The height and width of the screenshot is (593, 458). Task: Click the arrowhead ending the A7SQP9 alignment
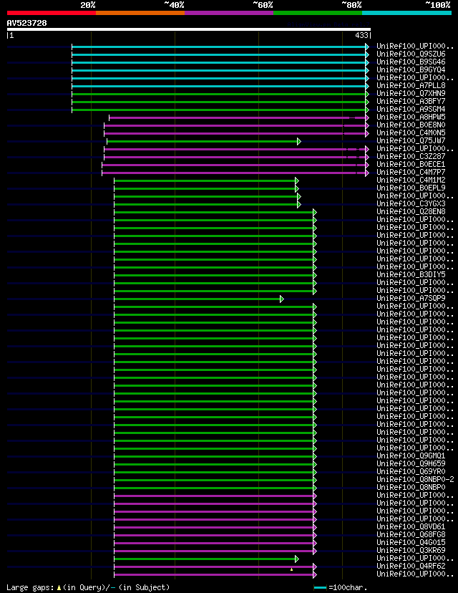(x=282, y=299)
